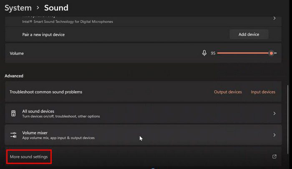
Task: Mute the microphone using the mic icon
Action: (204, 53)
